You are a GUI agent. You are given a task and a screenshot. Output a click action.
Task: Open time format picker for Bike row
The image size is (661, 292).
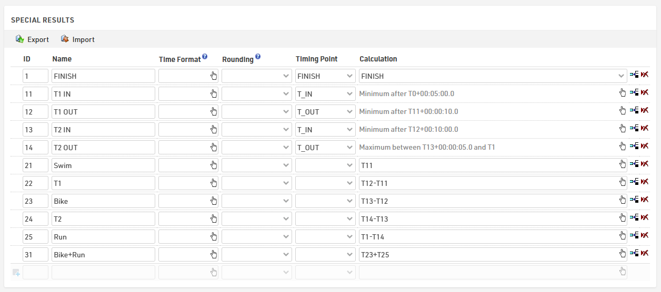click(x=214, y=201)
